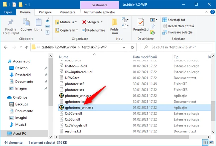Screen dimensions: 216x146
Task: Switch to the Pornire tab
Action: [25, 12]
